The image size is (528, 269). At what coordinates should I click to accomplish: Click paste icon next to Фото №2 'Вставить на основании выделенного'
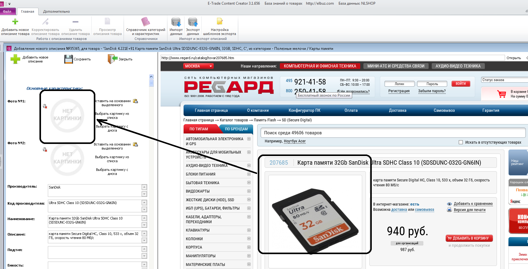coord(135,144)
